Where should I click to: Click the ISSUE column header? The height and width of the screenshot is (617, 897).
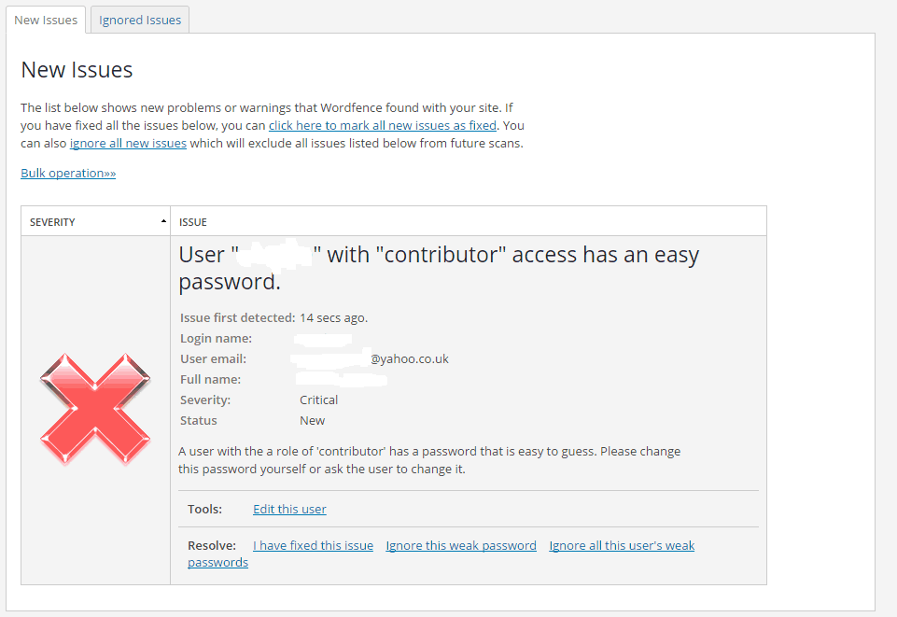pos(191,221)
